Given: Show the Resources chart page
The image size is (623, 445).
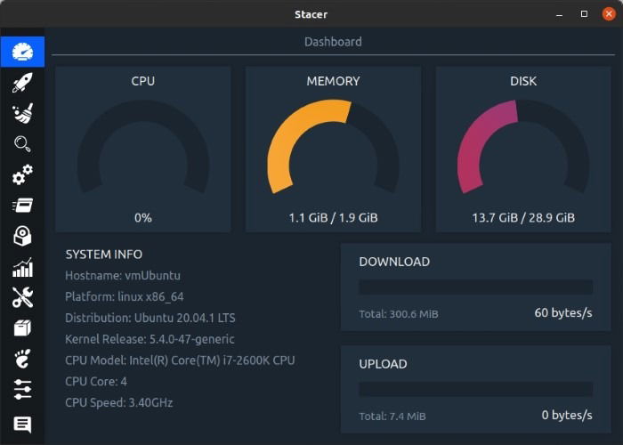Looking at the screenshot, I should (22, 267).
